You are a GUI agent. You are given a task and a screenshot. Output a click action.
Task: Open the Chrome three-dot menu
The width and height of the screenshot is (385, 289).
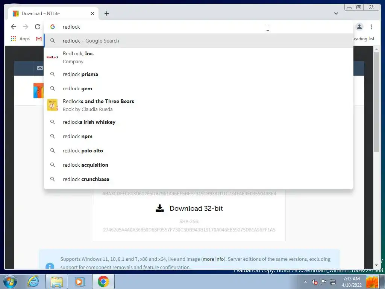pyautogui.click(x=371, y=27)
